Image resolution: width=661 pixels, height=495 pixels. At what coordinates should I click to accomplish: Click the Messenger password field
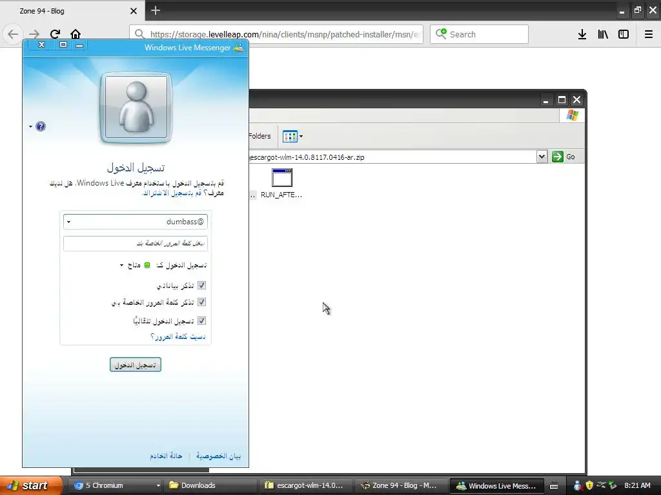[136, 243]
